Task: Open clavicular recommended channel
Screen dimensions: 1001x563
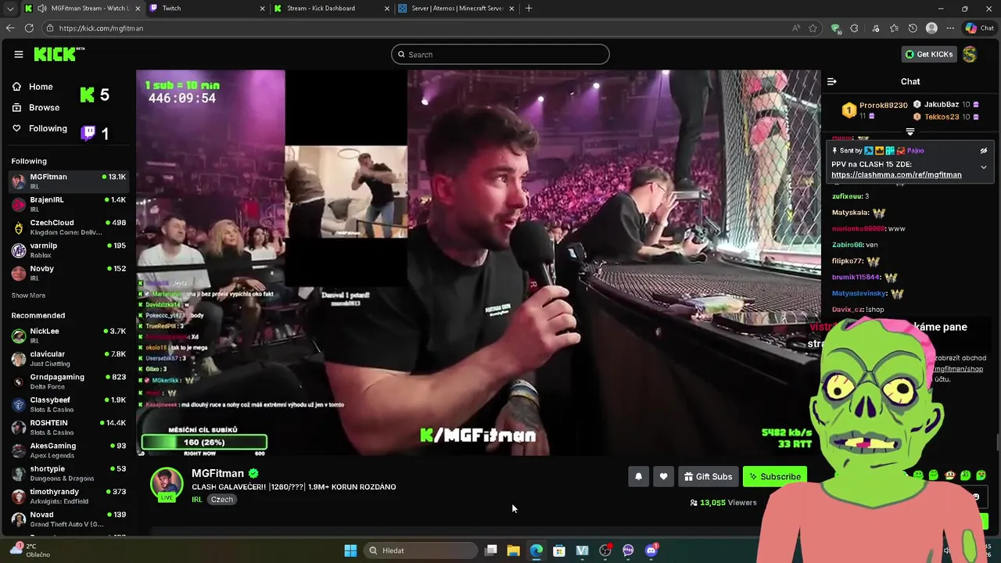Action: [x=69, y=358]
